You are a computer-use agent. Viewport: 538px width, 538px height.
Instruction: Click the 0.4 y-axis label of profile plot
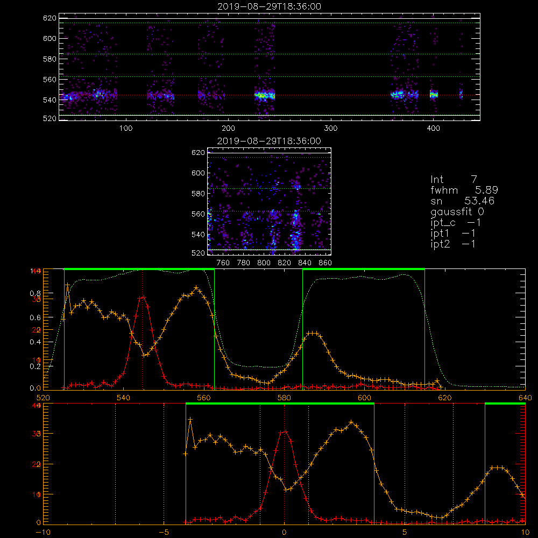(36, 342)
